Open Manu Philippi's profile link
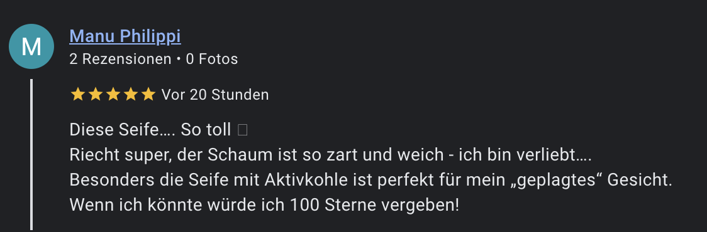The width and height of the screenshot is (707, 232). tap(125, 36)
